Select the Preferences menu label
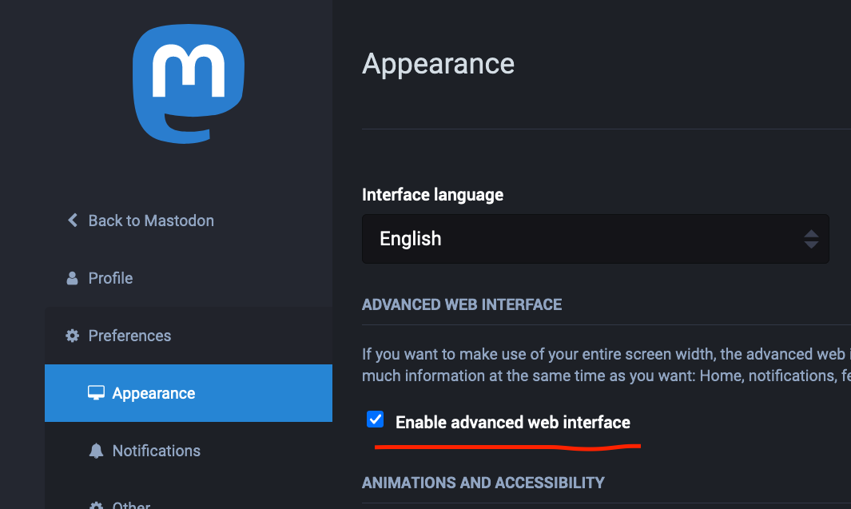851x509 pixels. coord(129,336)
